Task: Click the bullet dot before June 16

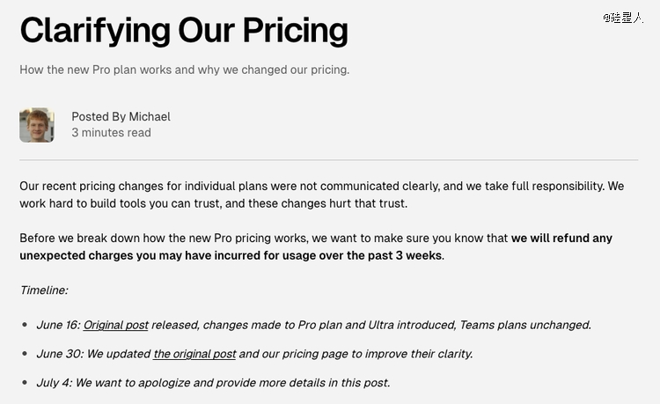Action: pos(25,325)
